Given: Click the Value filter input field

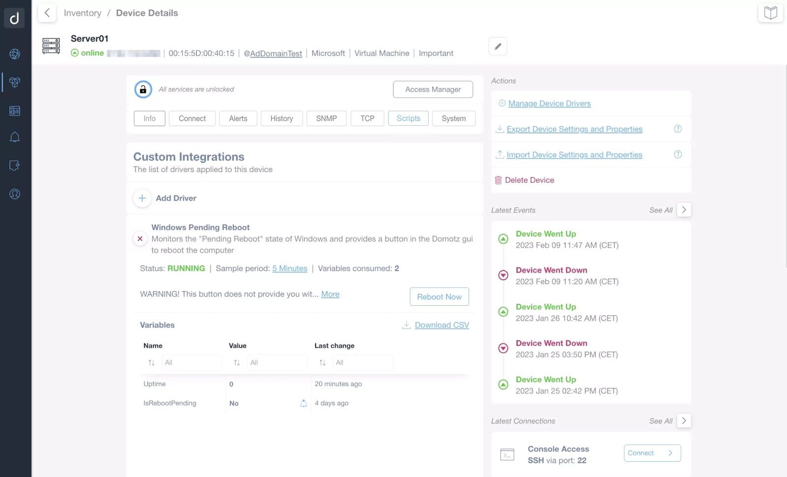Looking at the screenshot, I should pos(277,362).
